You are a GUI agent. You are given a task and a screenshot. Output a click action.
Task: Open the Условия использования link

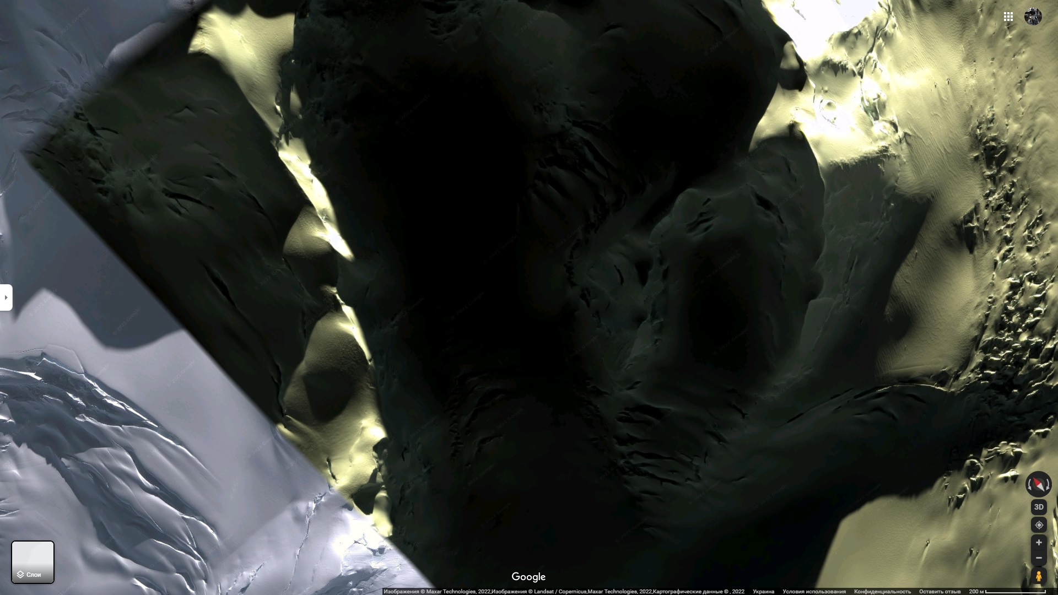coord(814,592)
